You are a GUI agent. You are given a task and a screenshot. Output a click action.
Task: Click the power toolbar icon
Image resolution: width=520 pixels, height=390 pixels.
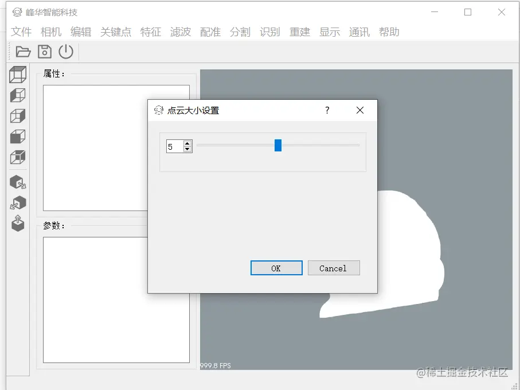pyautogui.click(x=66, y=52)
